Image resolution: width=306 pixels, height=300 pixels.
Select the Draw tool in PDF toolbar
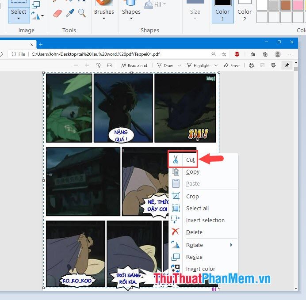165,65
